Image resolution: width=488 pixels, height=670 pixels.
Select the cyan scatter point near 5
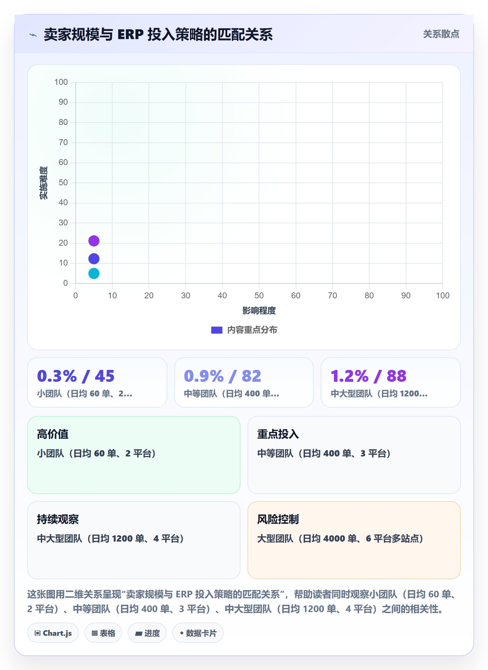click(x=94, y=273)
